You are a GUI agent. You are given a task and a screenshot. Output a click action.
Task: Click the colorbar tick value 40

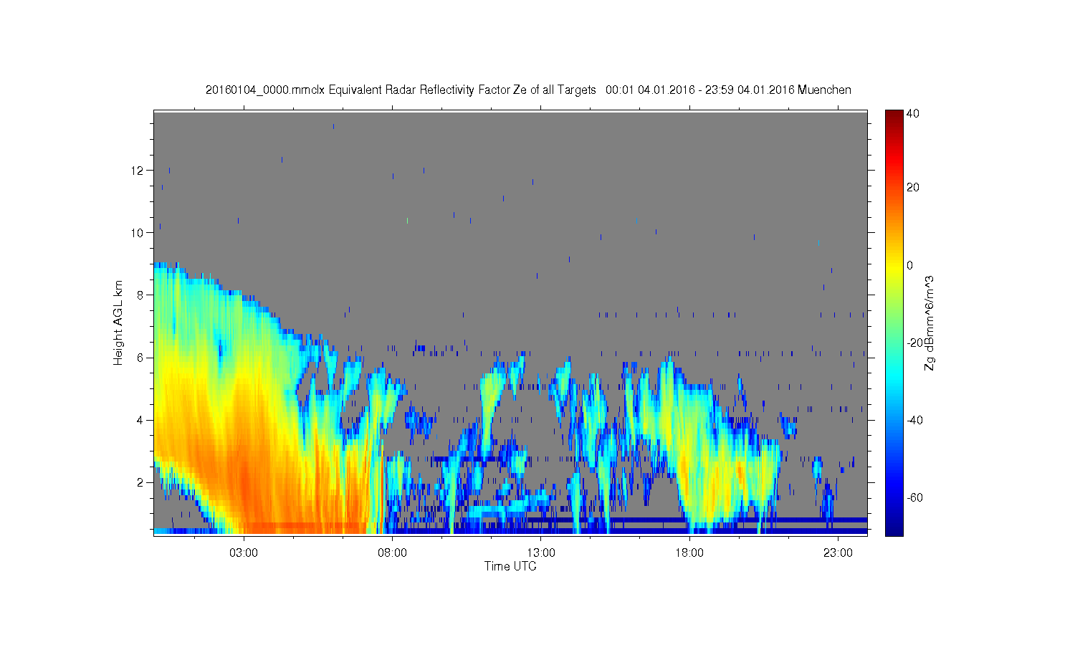913,113
